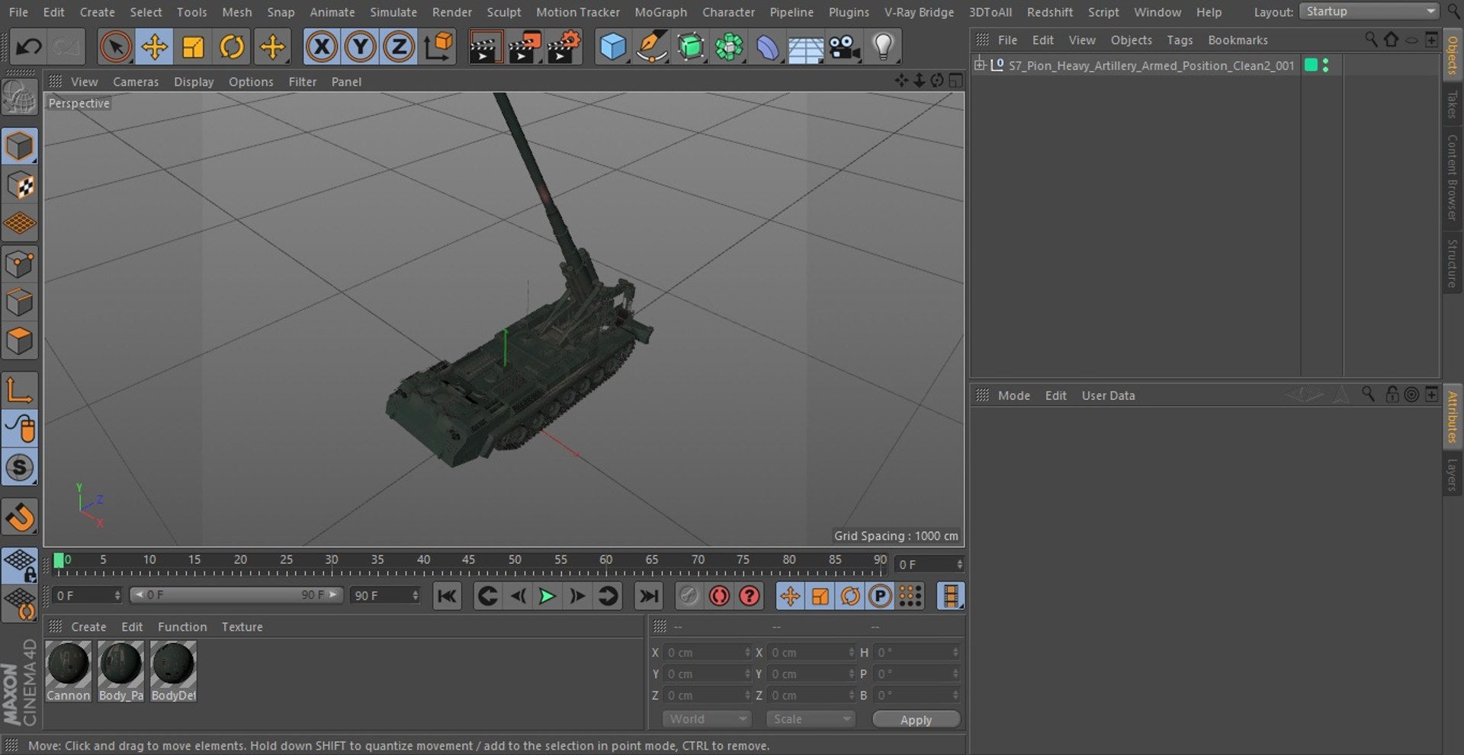Click X position input field
Screen dimensions: 1464x755
pyautogui.click(x=708, y=652)
